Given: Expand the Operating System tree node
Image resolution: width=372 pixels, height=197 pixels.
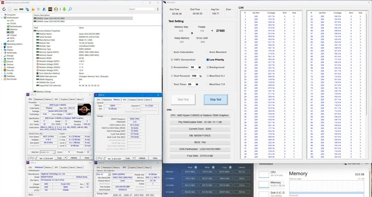Looking at the screenshot, I should coord(2,44).
